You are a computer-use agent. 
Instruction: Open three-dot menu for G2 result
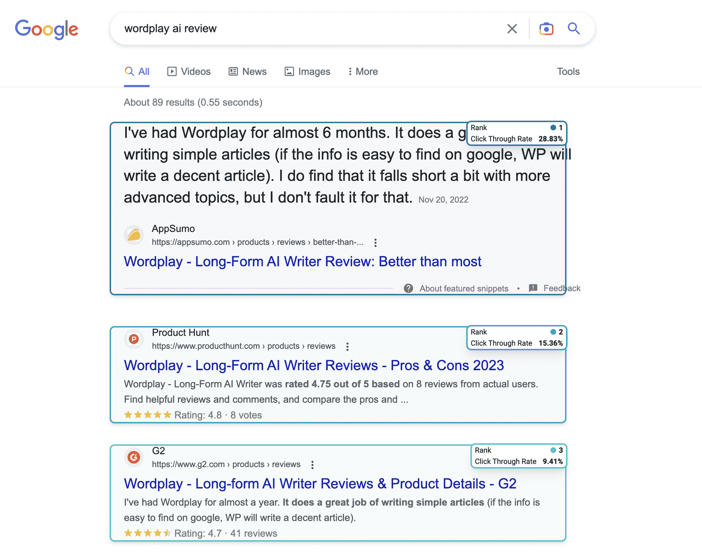click(x=312, y=465)
